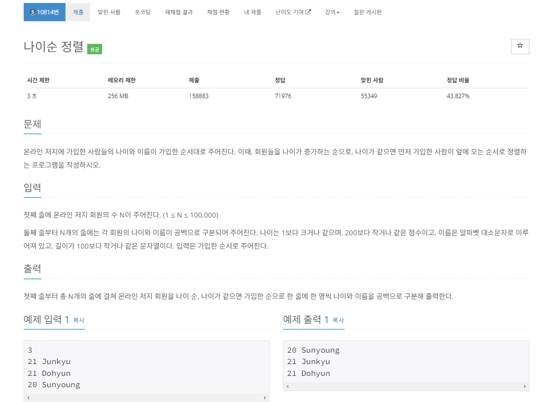Screen dimensions: 556x402
Task: Click the '3' count line in example input
Action: tap(30, 350)
